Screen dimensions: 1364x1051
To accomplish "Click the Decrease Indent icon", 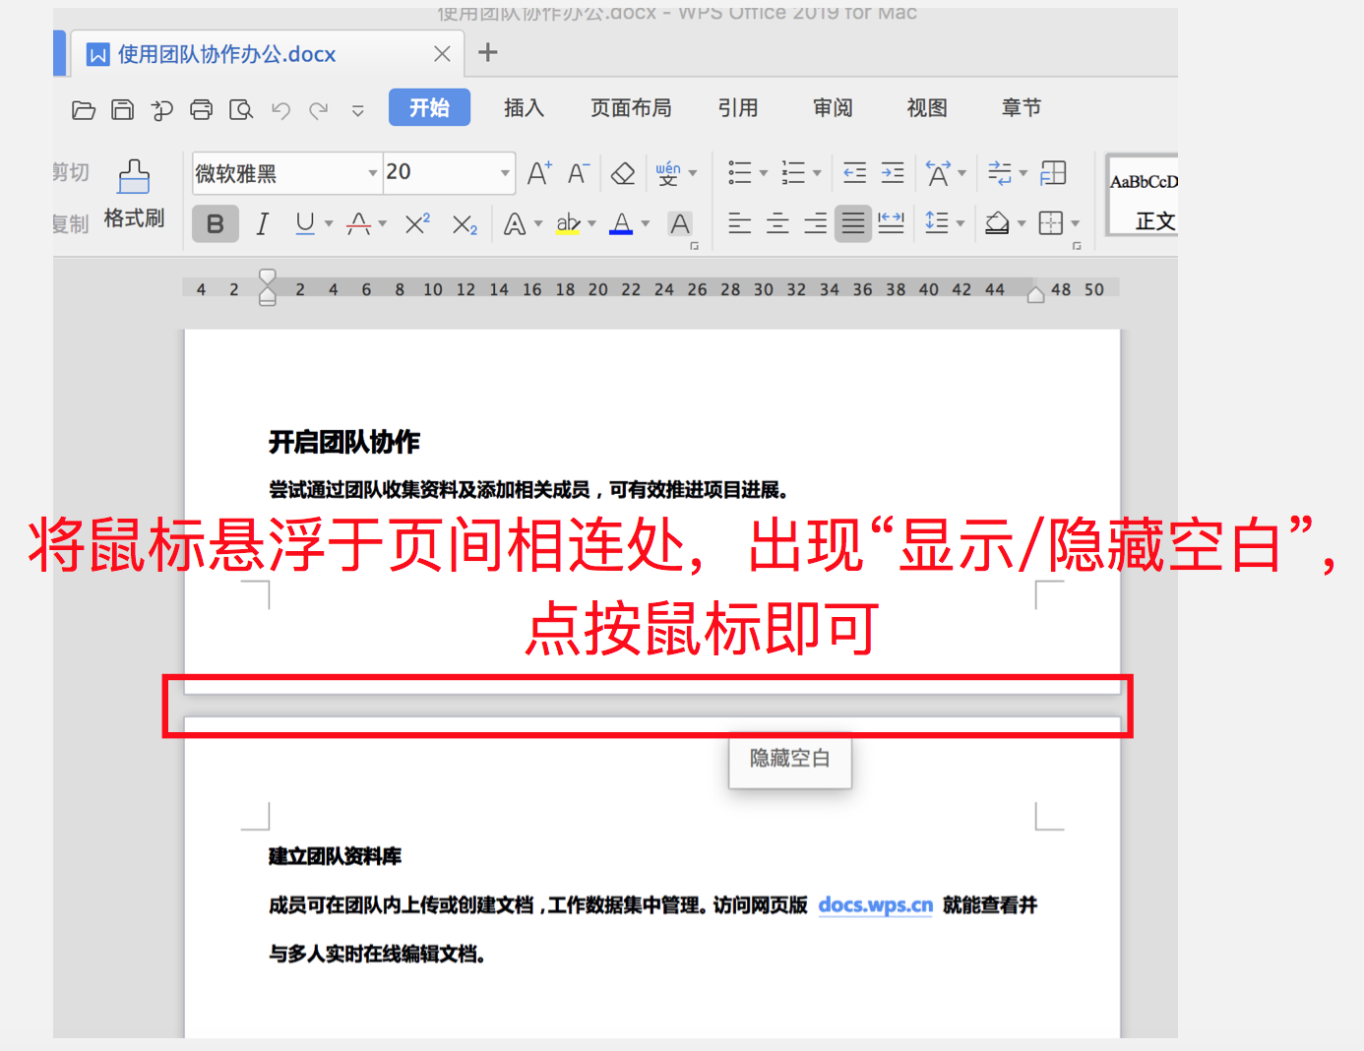I will click(853, 172).
